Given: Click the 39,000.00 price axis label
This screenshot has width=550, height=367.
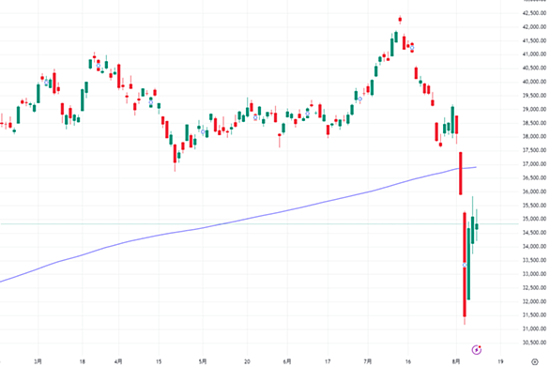Looking at the screenshot, I should (x=534, y=109).
